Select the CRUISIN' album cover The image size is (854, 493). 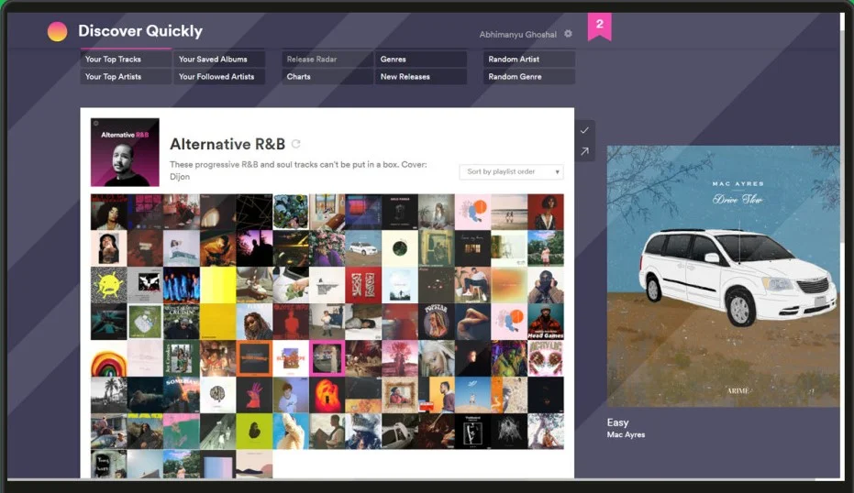pos(182,321)
